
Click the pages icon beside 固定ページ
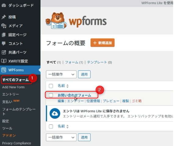pos(4,35)
